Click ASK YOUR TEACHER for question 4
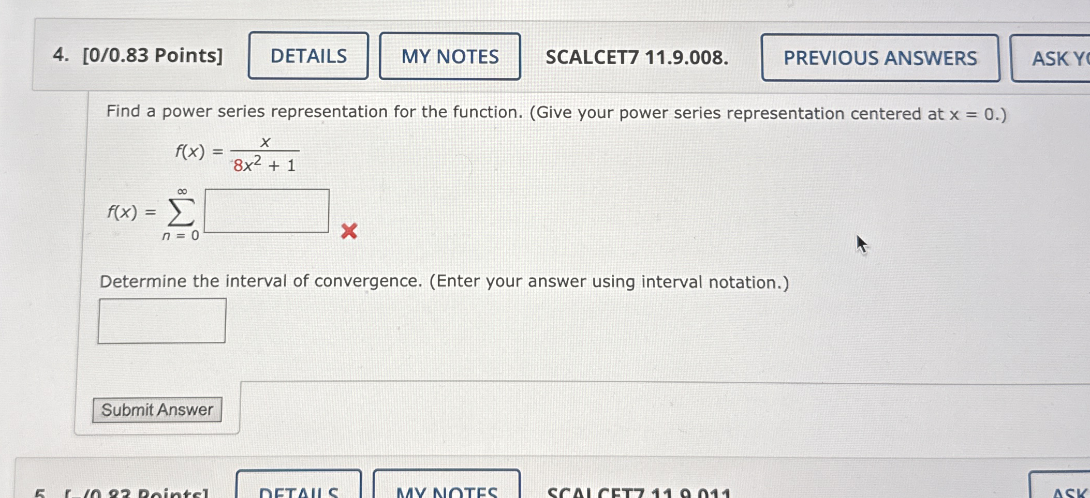The image size is (1090, 498). (x=1056, y=58)
